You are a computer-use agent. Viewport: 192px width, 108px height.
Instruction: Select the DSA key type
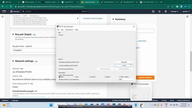75,77
